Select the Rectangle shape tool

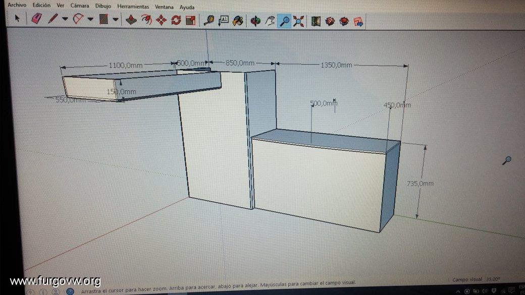[103, 19]
